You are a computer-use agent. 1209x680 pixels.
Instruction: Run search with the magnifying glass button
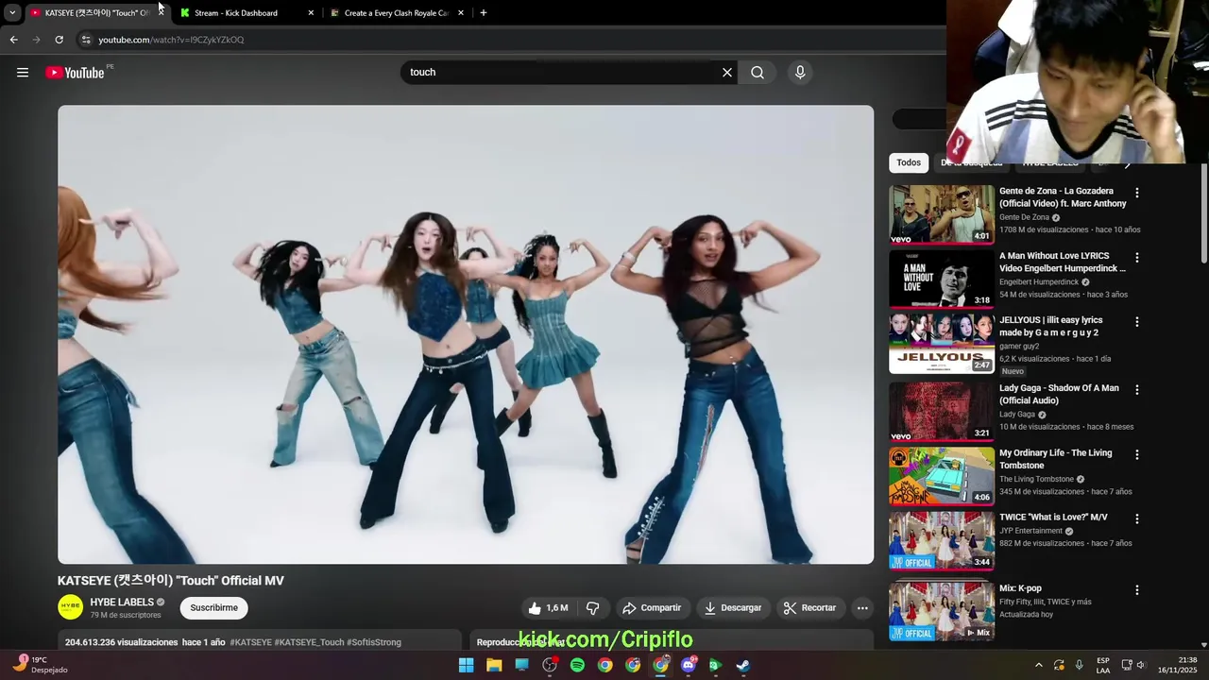point(758,73)
